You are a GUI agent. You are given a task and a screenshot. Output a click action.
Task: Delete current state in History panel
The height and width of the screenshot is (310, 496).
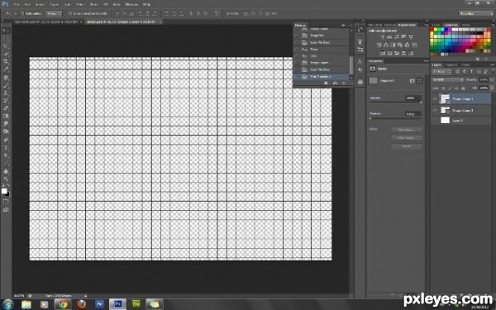344,83
